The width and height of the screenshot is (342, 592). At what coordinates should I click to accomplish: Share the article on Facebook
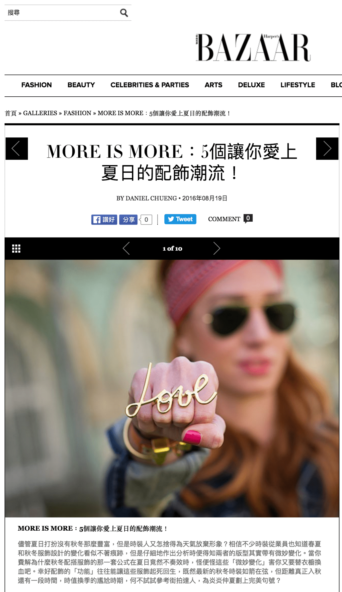(128, 220)
